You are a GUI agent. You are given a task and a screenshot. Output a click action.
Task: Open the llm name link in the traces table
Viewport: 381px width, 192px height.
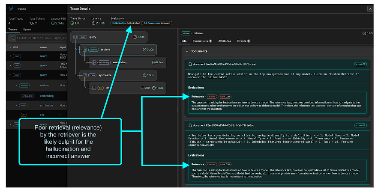pyautogui.click(x=42, y=115)
